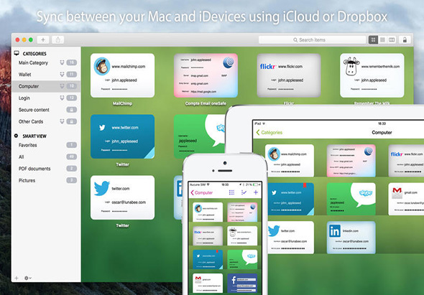Open Facebook card on iPhone

click(x=242, y=283)
